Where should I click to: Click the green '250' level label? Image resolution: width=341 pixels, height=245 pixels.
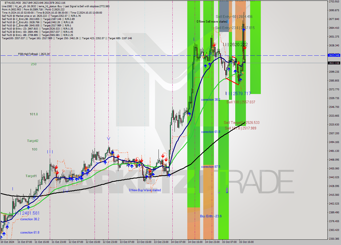coord(34,64)
